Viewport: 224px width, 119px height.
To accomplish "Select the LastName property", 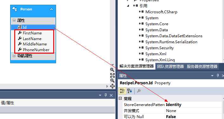I will (x=32, y=39).
